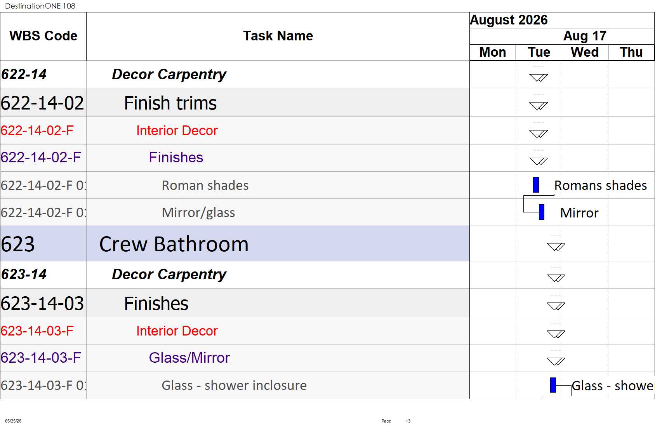The width and height of the screenshot is (655, 426).
Task: Click WBS code 623-14
Action: [24, 275]
